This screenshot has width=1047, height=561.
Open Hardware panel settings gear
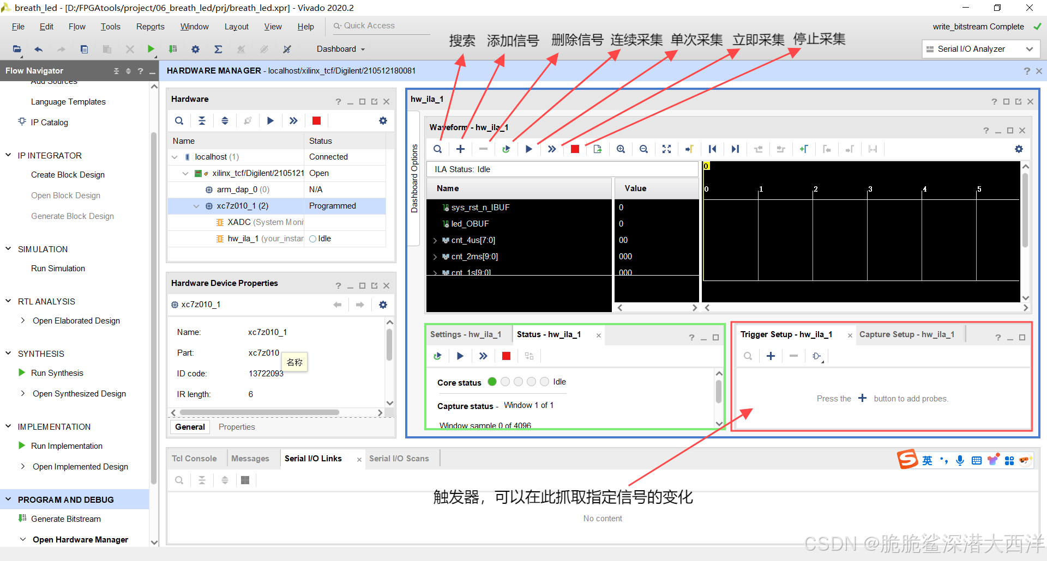tap(383, 121)
